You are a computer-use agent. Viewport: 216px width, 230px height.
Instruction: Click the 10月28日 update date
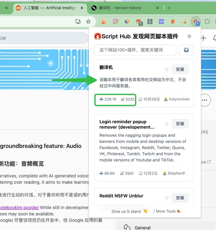click(149, 99)
